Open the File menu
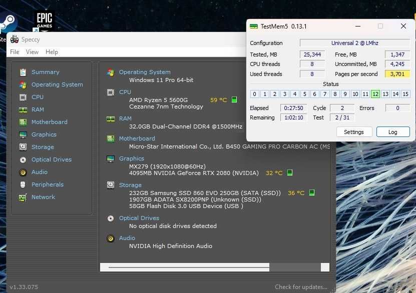The height and width of the screenshot is (293, 416). [x=15, y=52]
